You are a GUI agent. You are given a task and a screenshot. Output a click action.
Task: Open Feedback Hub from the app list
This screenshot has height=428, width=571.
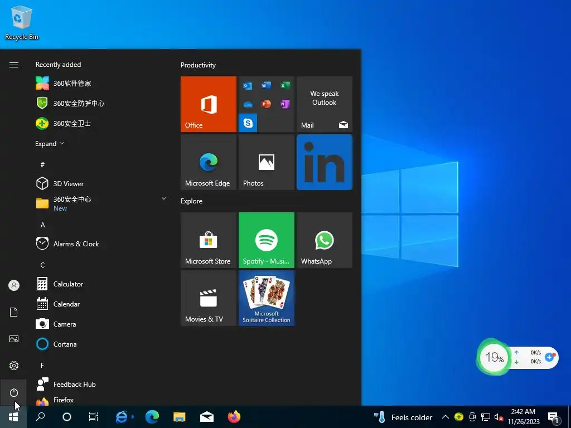(101, 385)
